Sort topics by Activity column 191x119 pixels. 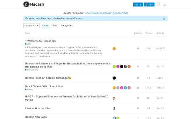click(x=160, y=33)
